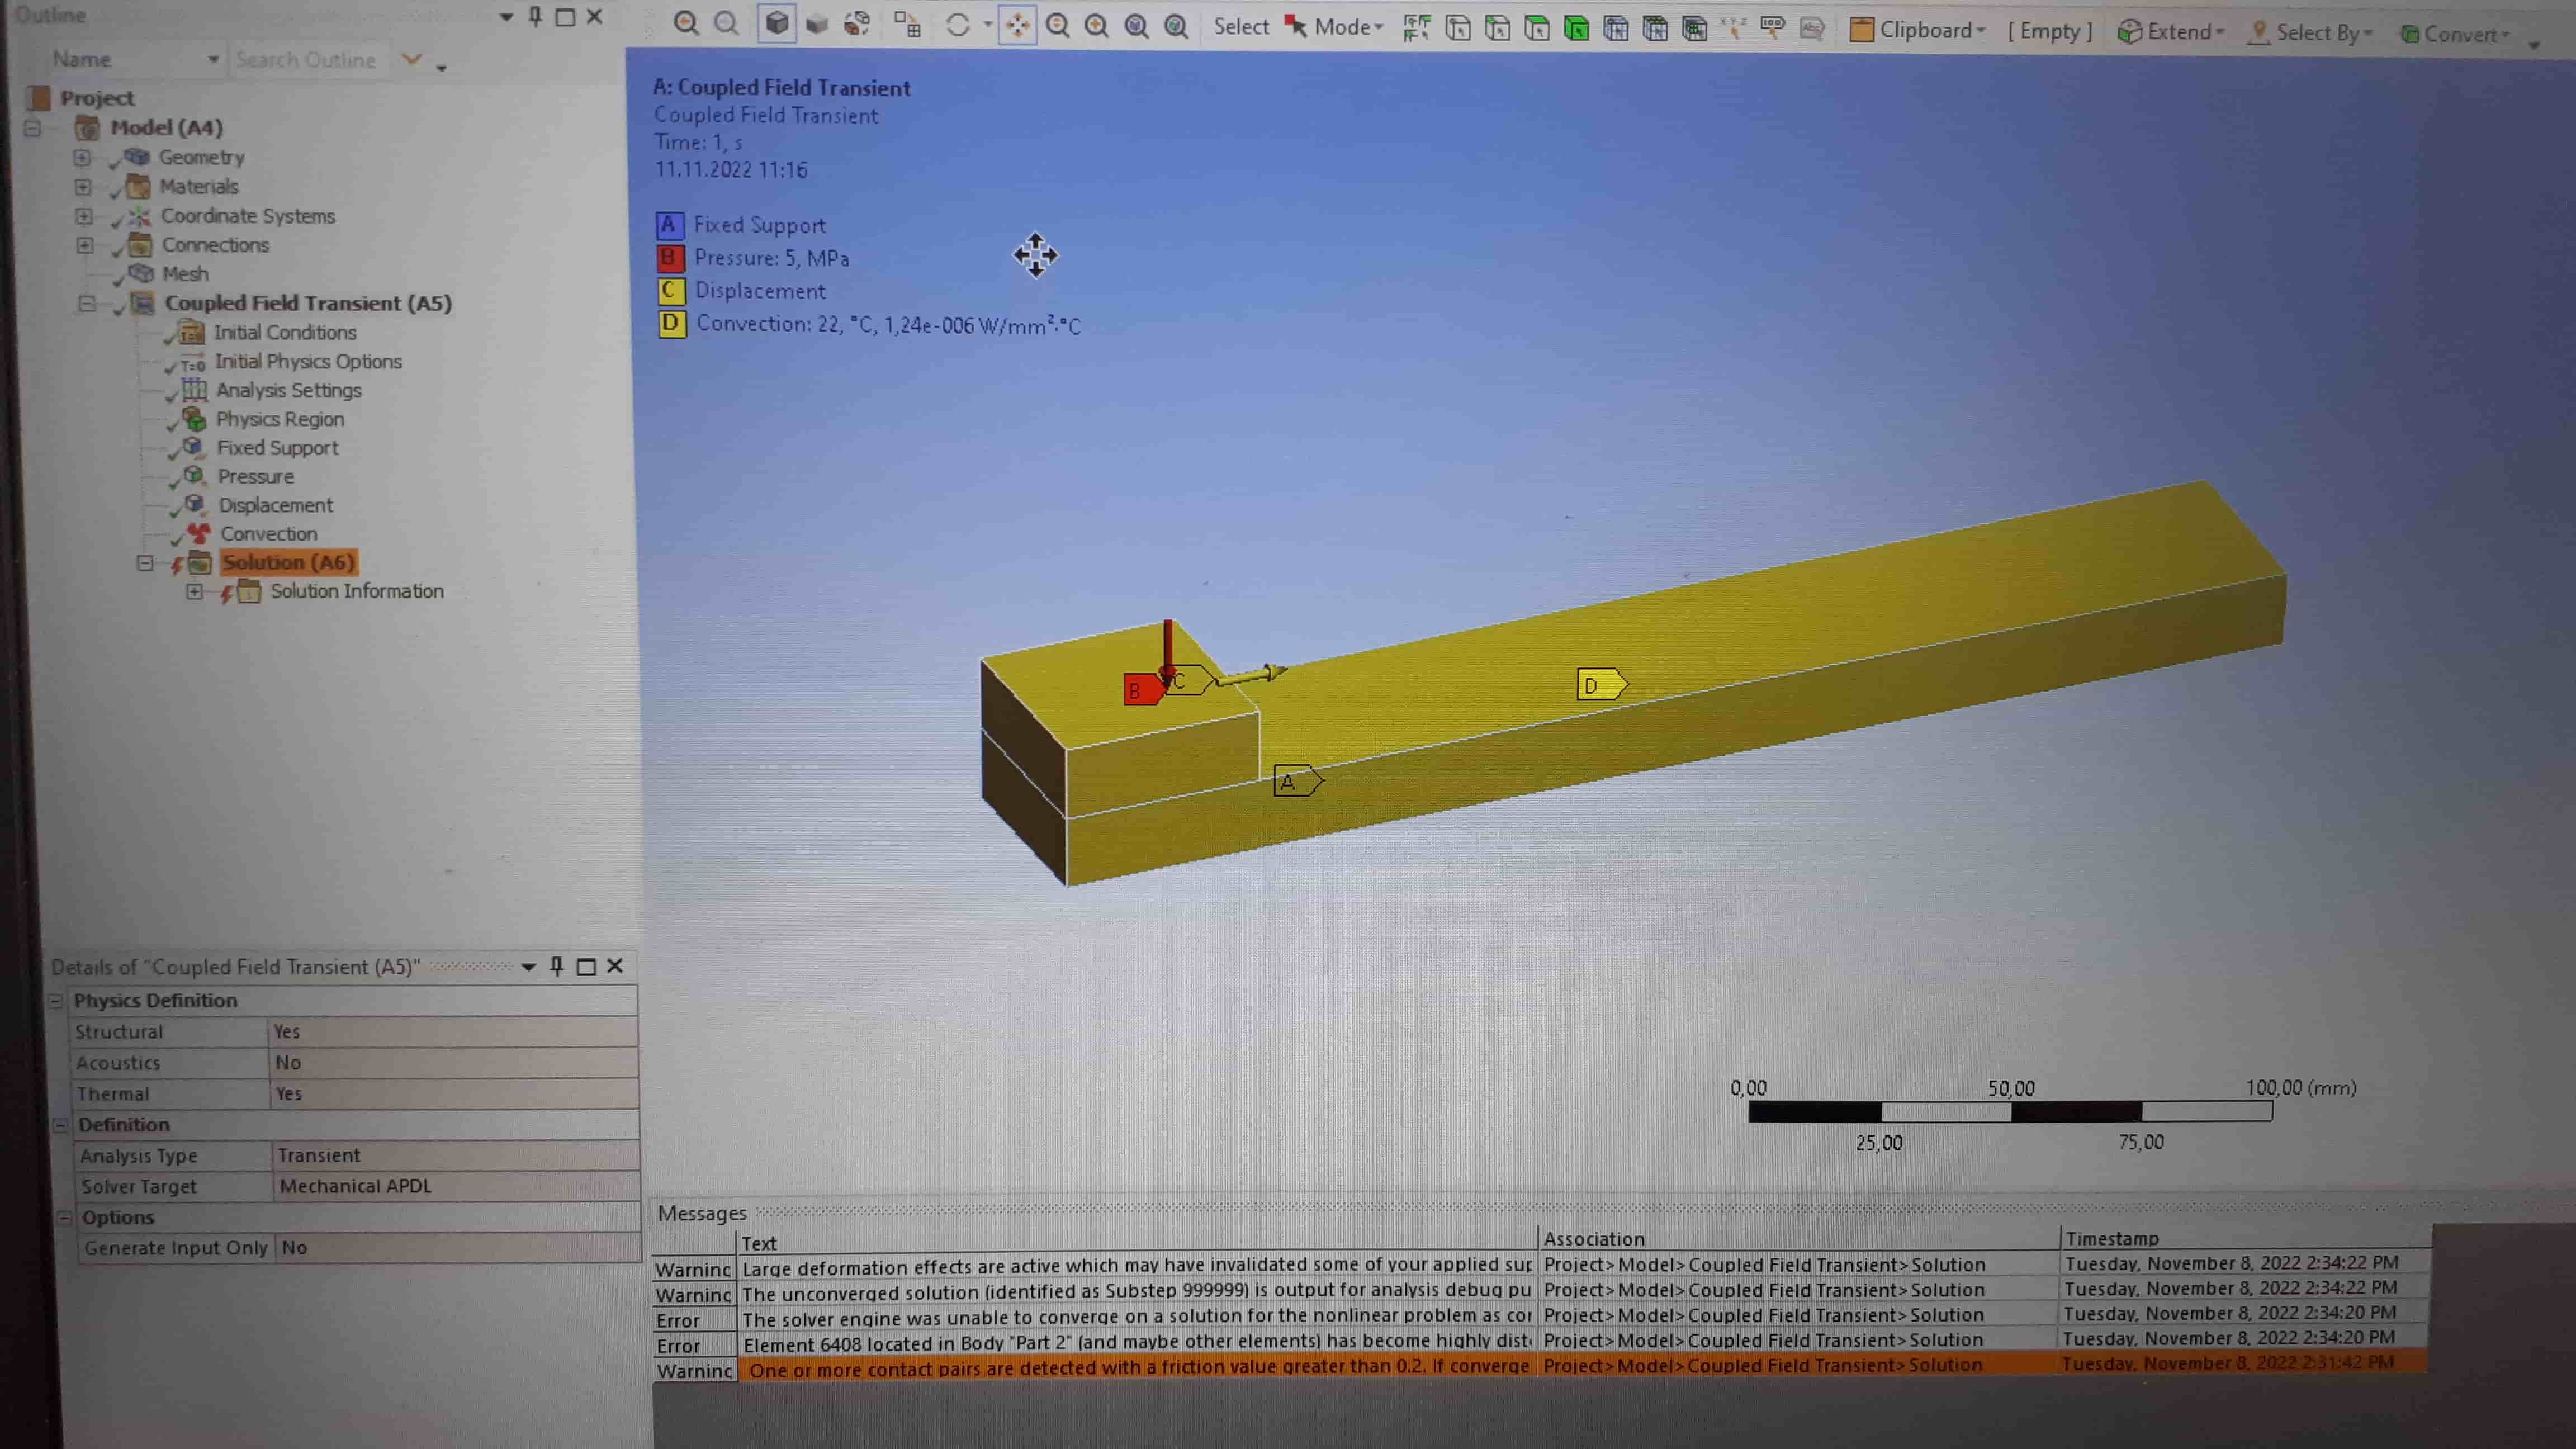Click the red B Pressure legend swatch

coord(670,258)
